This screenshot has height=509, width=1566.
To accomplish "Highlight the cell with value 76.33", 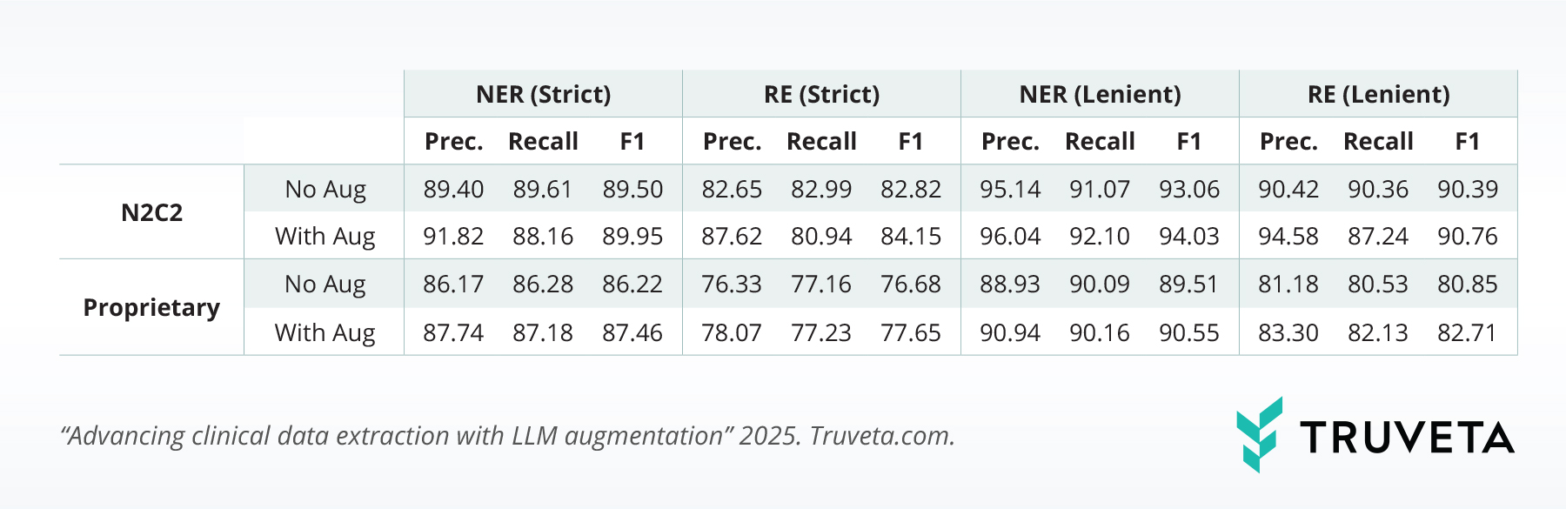I will 732,284.
